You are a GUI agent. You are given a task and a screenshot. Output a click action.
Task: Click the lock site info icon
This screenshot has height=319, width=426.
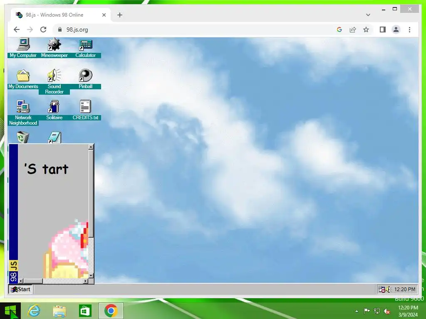coord(60,29)
